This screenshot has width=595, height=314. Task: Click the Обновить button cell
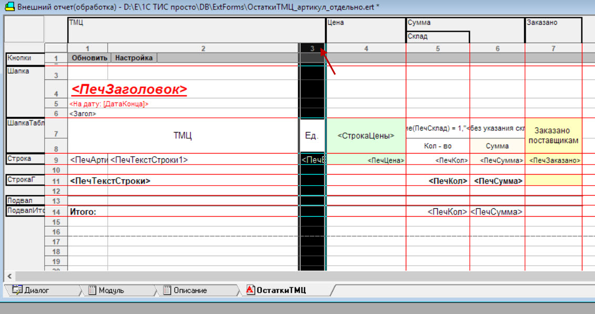(x=89, y=58)
